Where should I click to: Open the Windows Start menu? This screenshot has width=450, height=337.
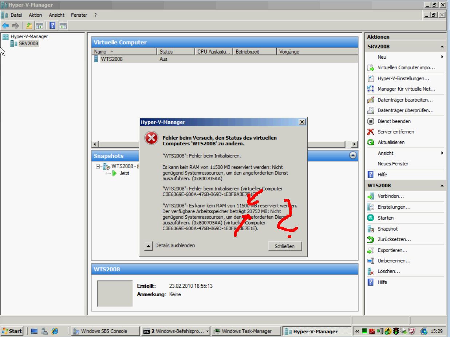click(12, 331)
